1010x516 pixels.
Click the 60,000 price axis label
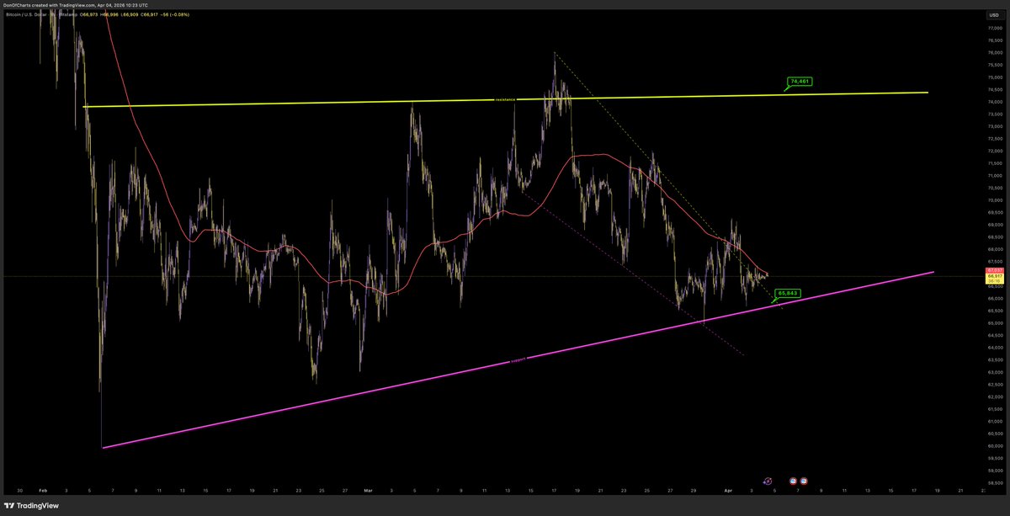[994, 446]
